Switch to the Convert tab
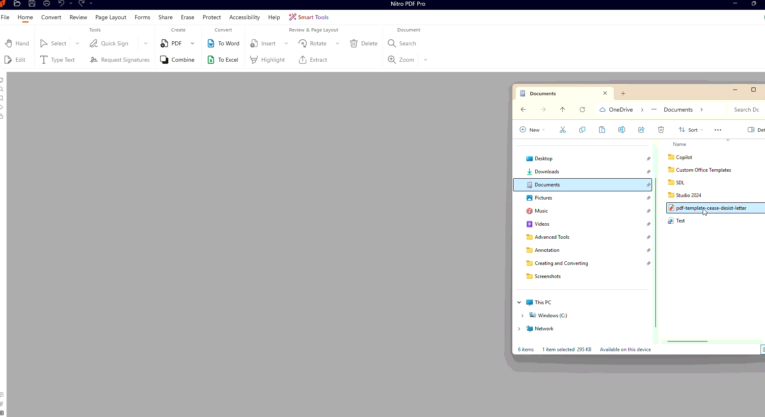765x417 pixels. 51,17
